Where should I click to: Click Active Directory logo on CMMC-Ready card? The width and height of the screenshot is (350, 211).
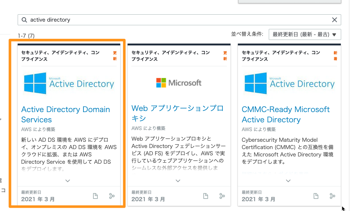tap(289, 84)
